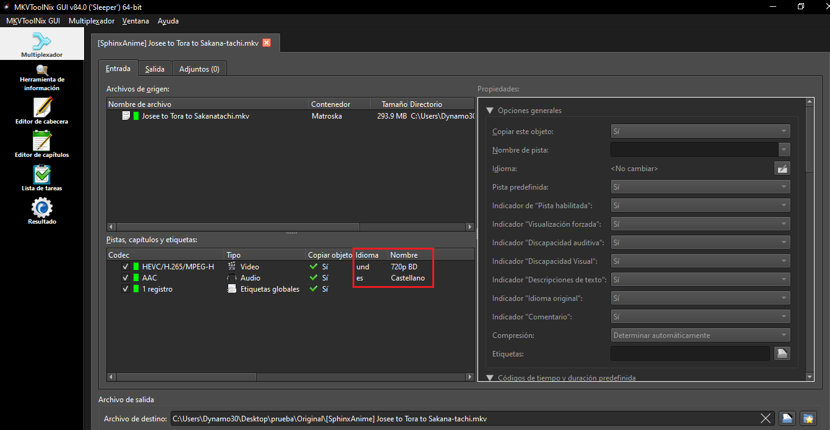Click the edit language icon beside Idioma
This screenshot has height=430, width=830.
point(782,168)
